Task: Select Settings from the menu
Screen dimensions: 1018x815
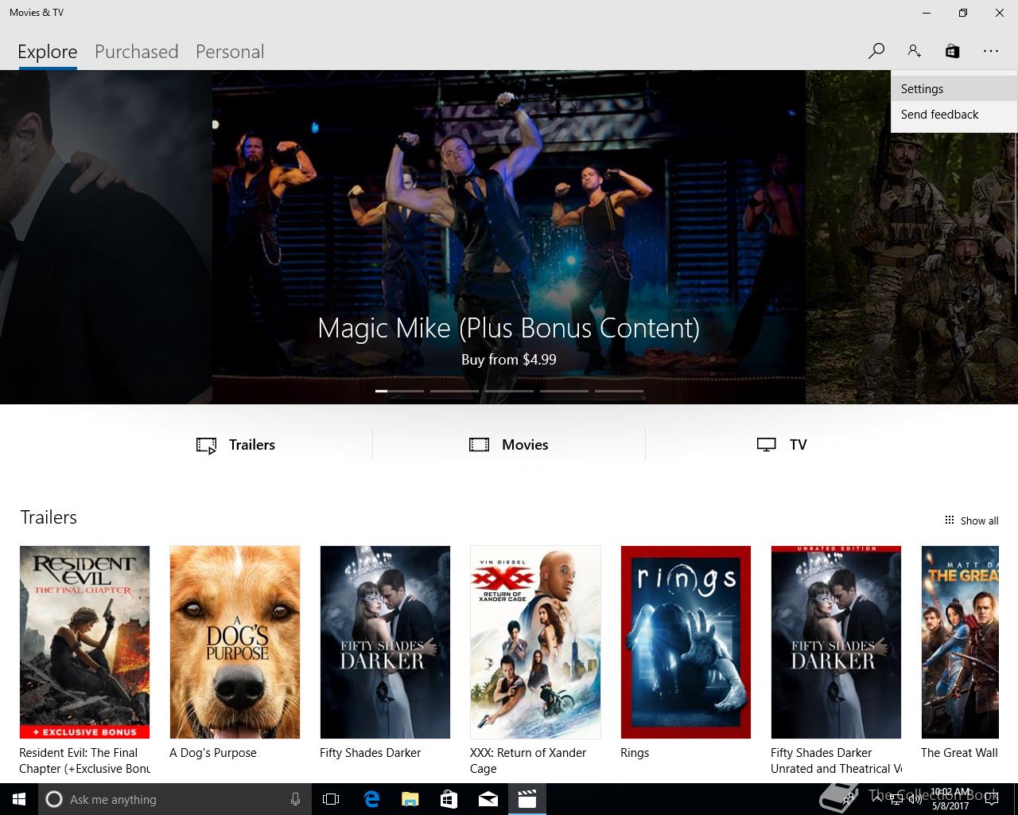Action: click(954, 89)
